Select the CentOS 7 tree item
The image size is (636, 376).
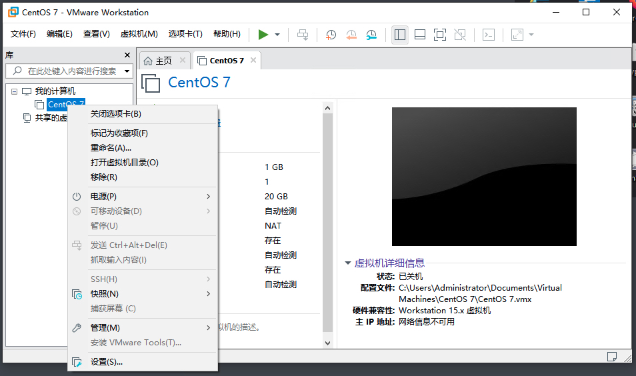click(66, 105)
